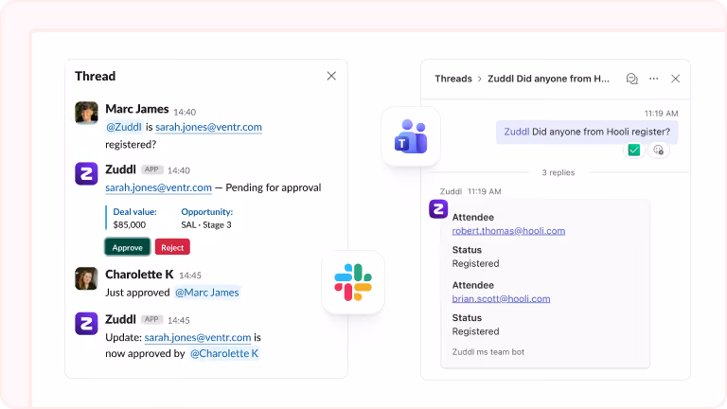Open the conversation icon in Teams thread header
Screen dimensions: 727x409
coord(632,79)
